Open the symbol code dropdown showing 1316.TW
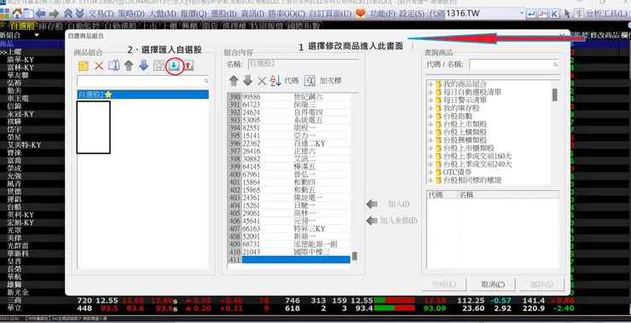Image resolution: width=631 pixels, height=323 pixels. (x=522, y=14)
